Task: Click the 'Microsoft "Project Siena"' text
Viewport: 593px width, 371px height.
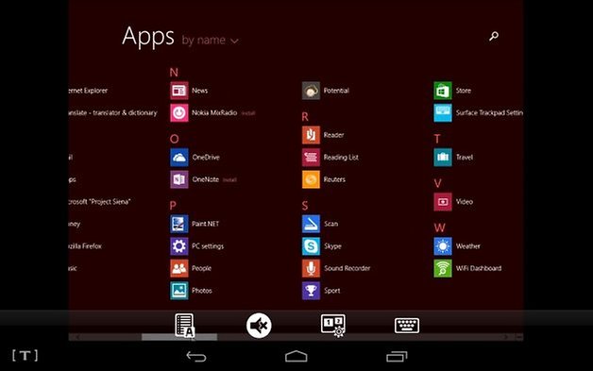Action: 99,202
